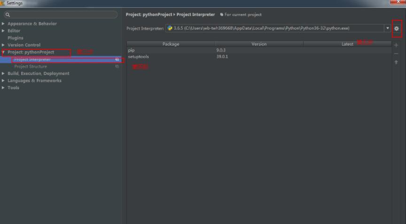Click the copy icon beside Project Interpreter
Screen dimensions: 406x224
click(x=117, y=60)
